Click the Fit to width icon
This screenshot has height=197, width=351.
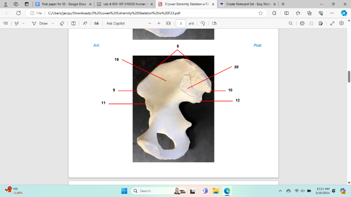pyautogui.click(x=168, y=23)
